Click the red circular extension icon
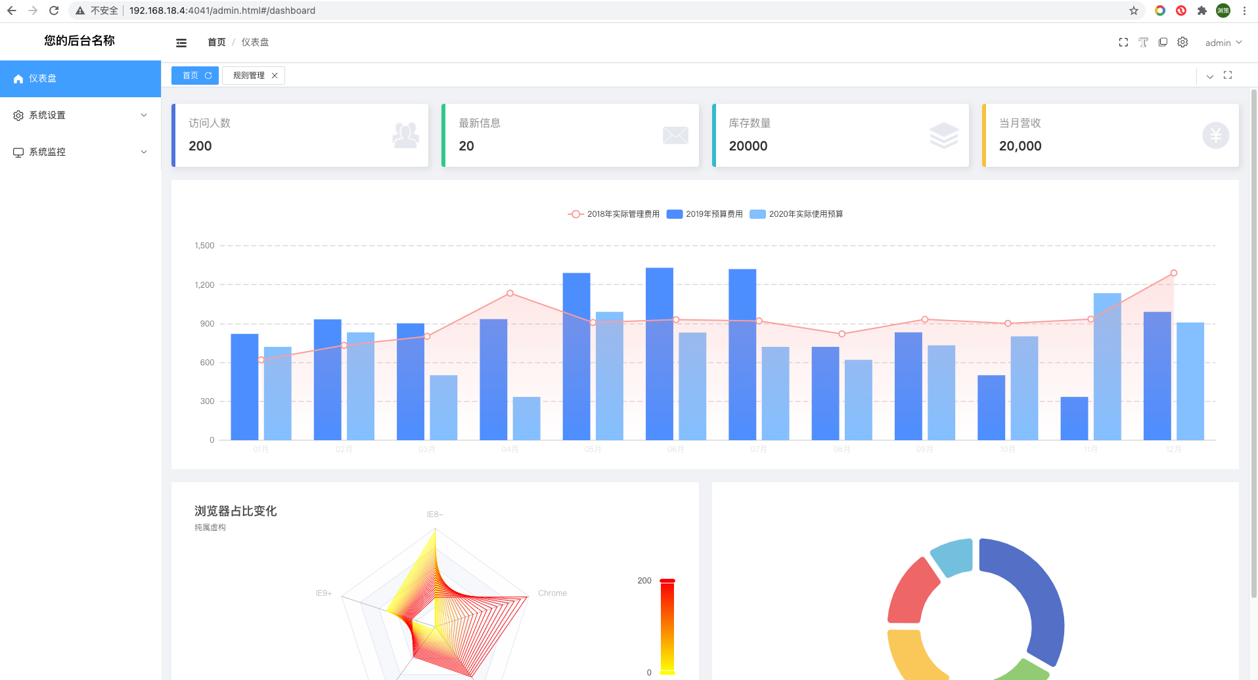 coord(1181,11)
